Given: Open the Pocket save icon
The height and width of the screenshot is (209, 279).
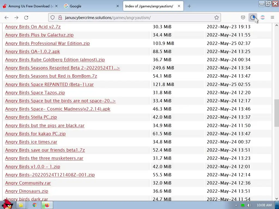Looking at the screenshot, I should (x=243, y=17).
